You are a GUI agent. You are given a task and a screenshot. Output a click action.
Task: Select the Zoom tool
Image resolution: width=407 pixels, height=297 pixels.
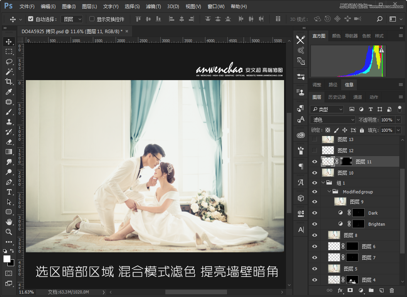[x=8, y=232]
